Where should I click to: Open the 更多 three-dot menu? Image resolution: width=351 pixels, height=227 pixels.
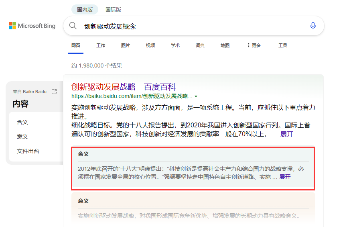pyautogui.click(x=254, y=45)
